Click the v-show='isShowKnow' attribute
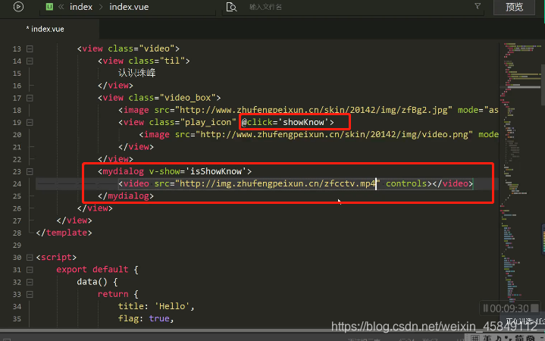This screenshot has width=545, height=341. click(198, 171)
